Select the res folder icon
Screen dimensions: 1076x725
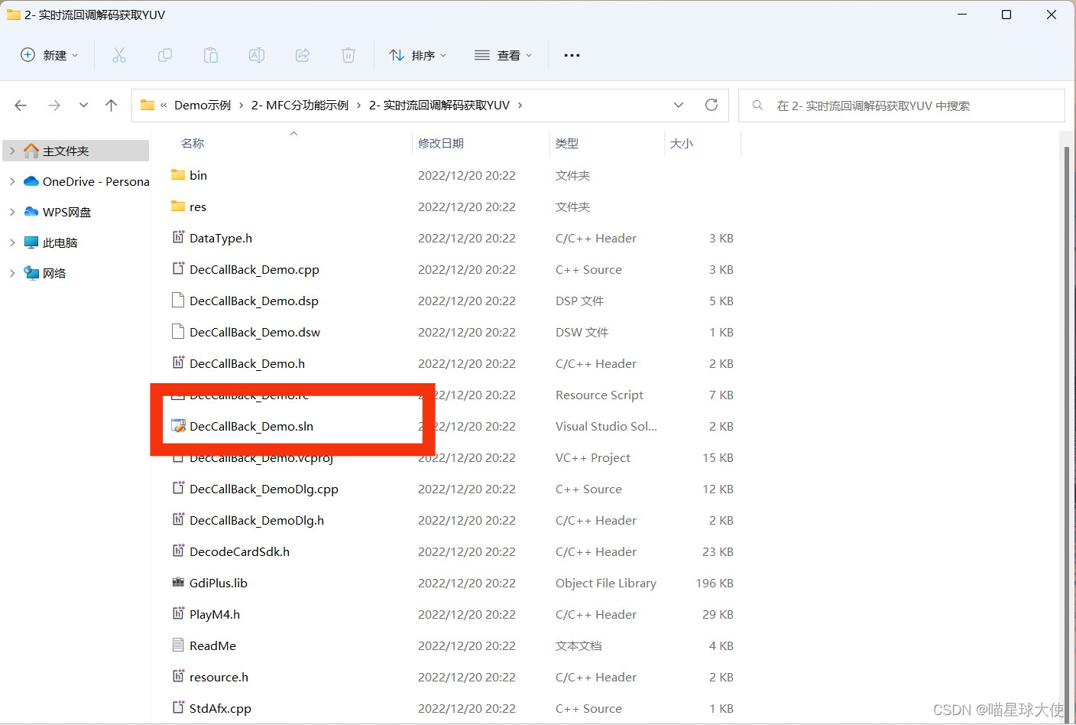coord(178,206)
